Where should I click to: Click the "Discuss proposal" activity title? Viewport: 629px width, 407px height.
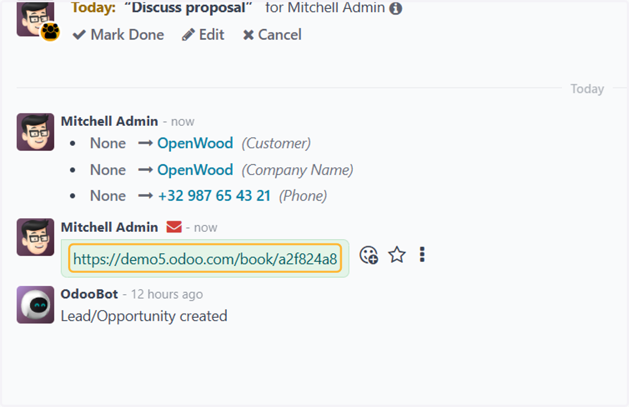click(x=188, y=8)
